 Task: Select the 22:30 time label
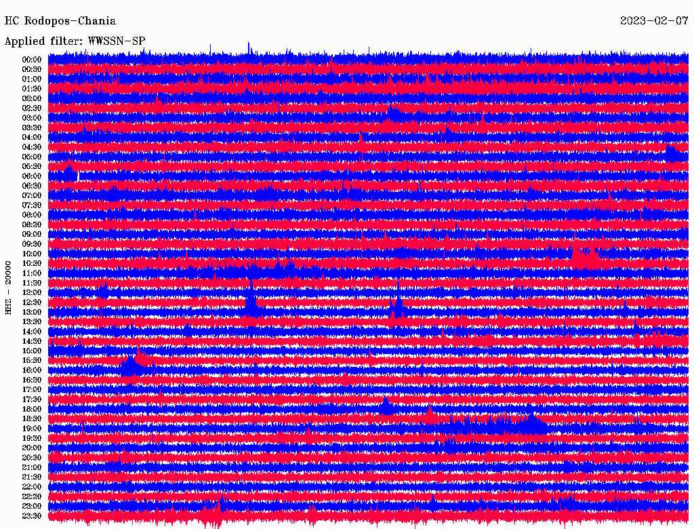[x=32, y=497]
